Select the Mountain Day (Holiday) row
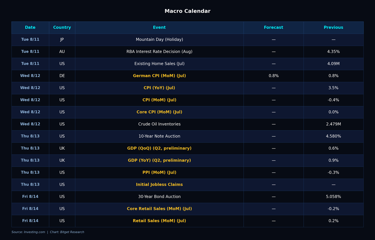The height and width of the screenshot is (240, 375). [x=187, y=40]
